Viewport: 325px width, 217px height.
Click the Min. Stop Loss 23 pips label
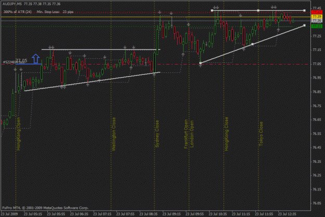coord(55,12)
